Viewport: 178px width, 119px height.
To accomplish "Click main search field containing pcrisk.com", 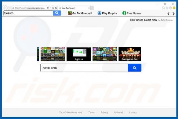I will pos(84,68).
